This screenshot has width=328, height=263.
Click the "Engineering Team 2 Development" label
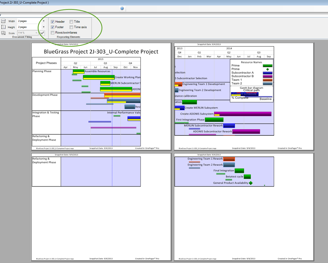(200, 90)
